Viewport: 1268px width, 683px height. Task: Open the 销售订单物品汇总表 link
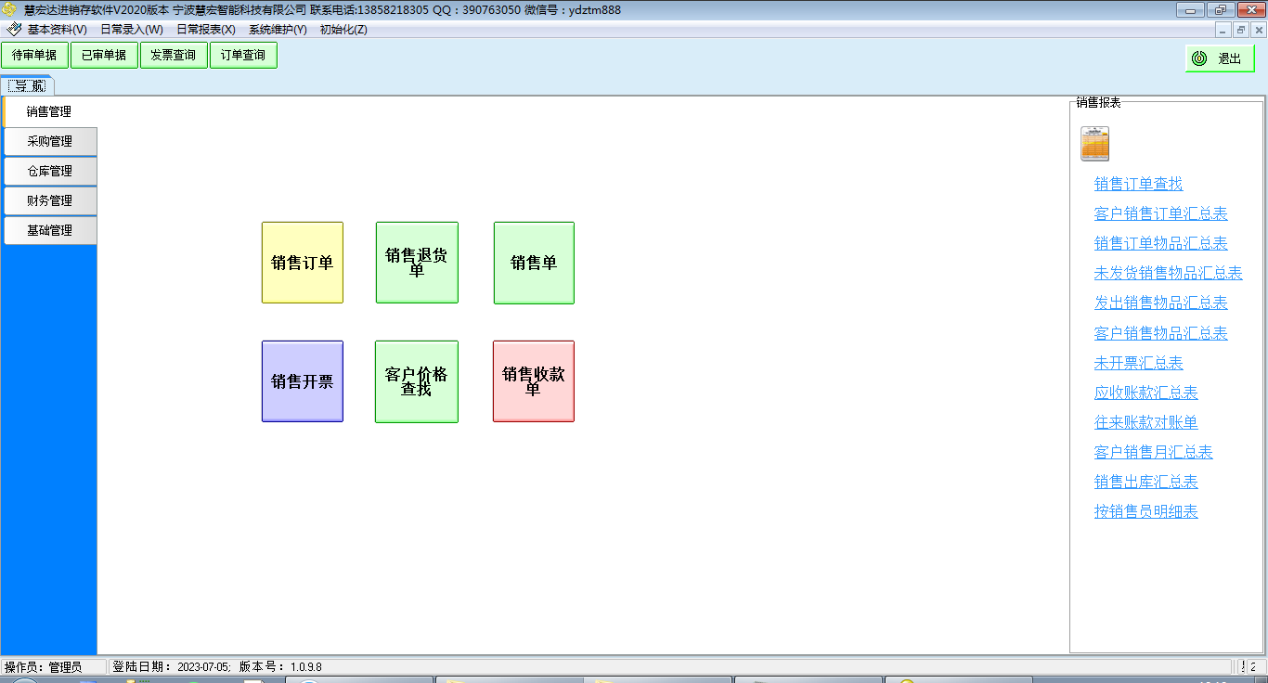click(x=1161, y=244)
